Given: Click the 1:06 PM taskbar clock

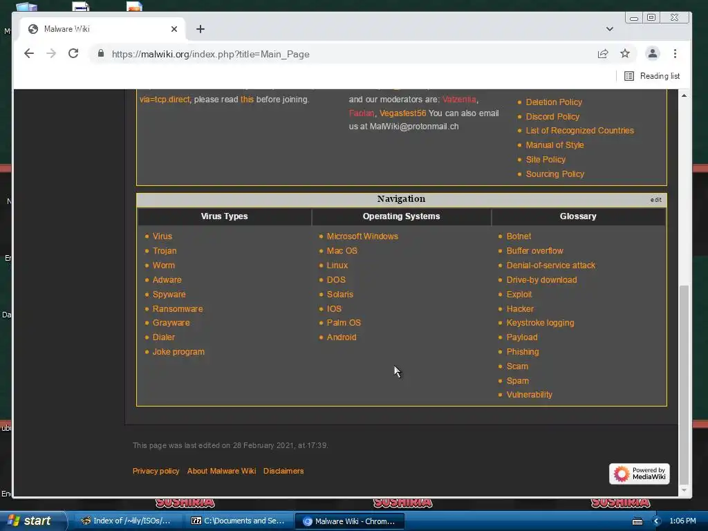Looking at the screenshot, I should click(x=682, y=521).
